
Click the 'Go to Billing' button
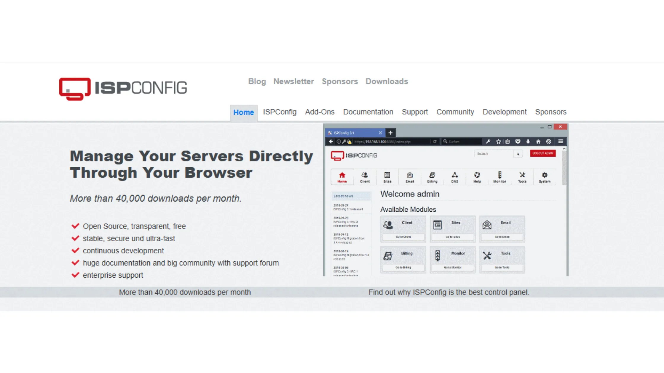tap(403, 268)
